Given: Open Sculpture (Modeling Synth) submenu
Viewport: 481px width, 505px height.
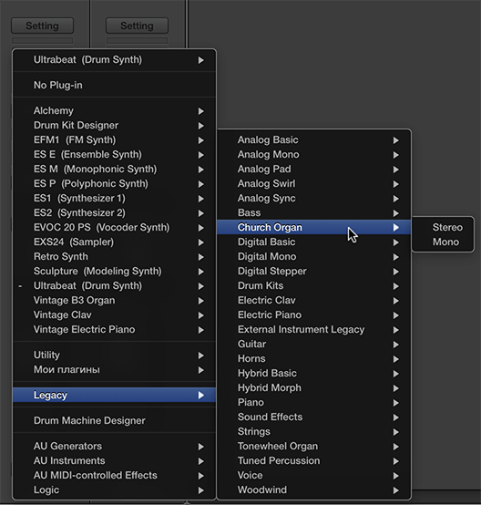Looking at the screenshot, I should 114,271.
